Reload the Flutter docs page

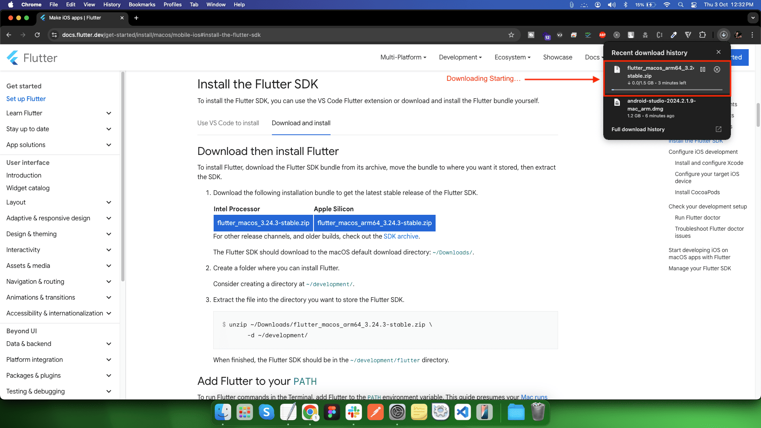(x=37, y=35)
